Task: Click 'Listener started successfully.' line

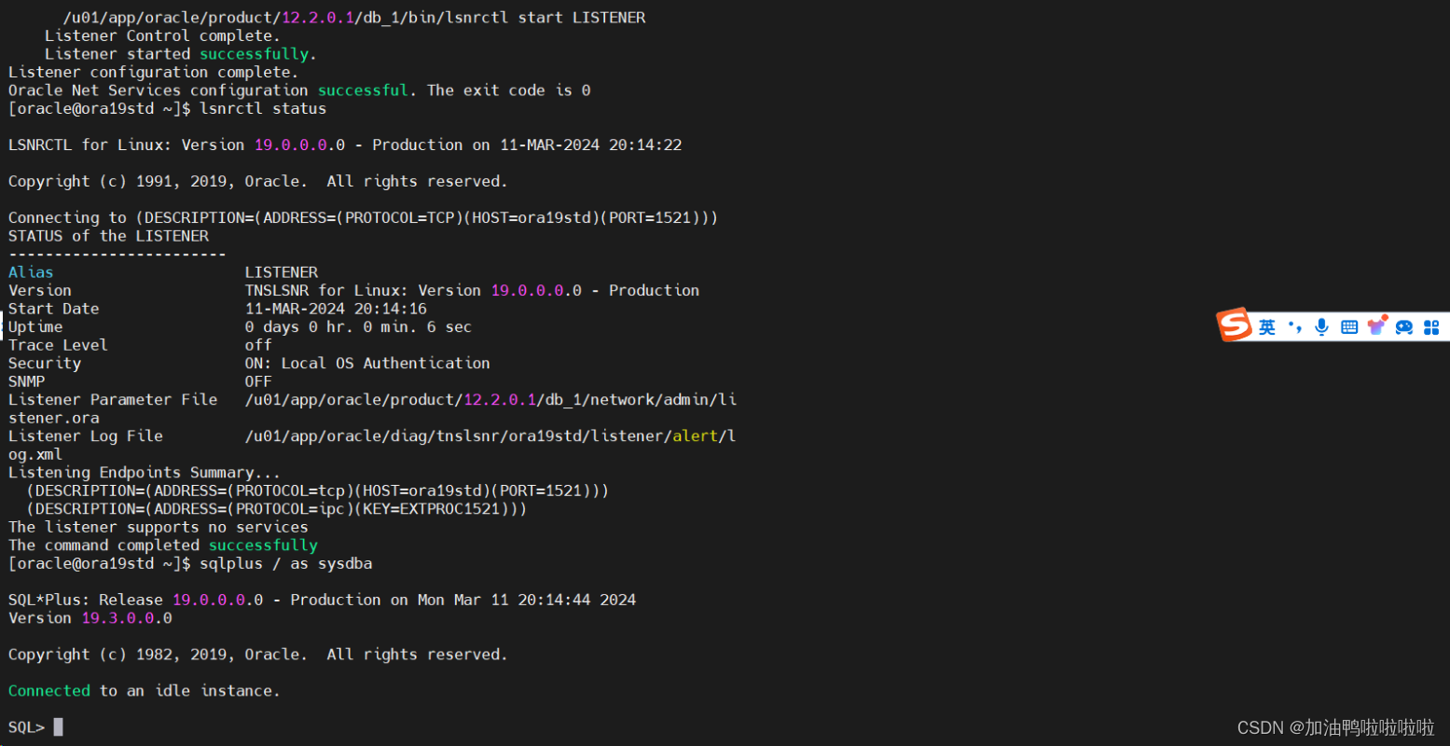Action: coord(181,54)
